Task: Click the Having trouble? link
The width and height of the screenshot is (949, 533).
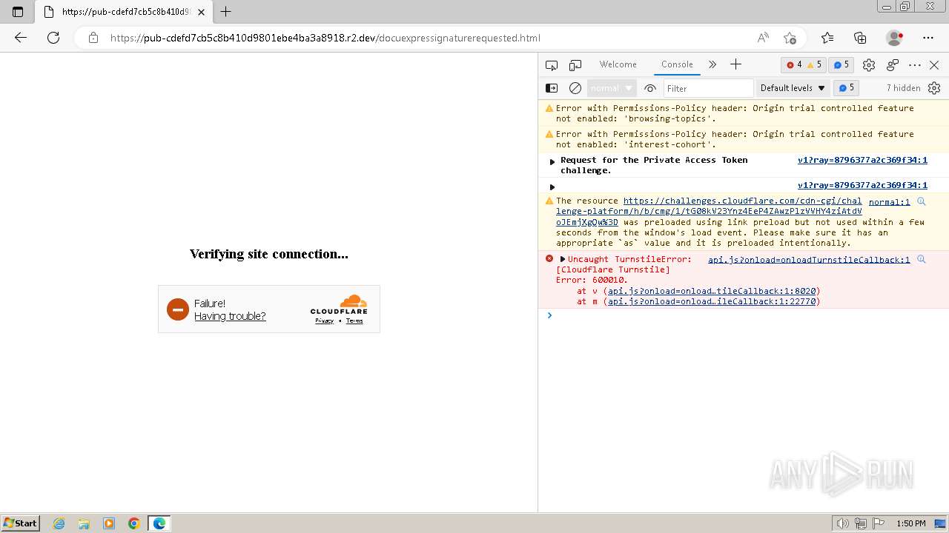Action: pyautogui.click(x=230, y=316)
